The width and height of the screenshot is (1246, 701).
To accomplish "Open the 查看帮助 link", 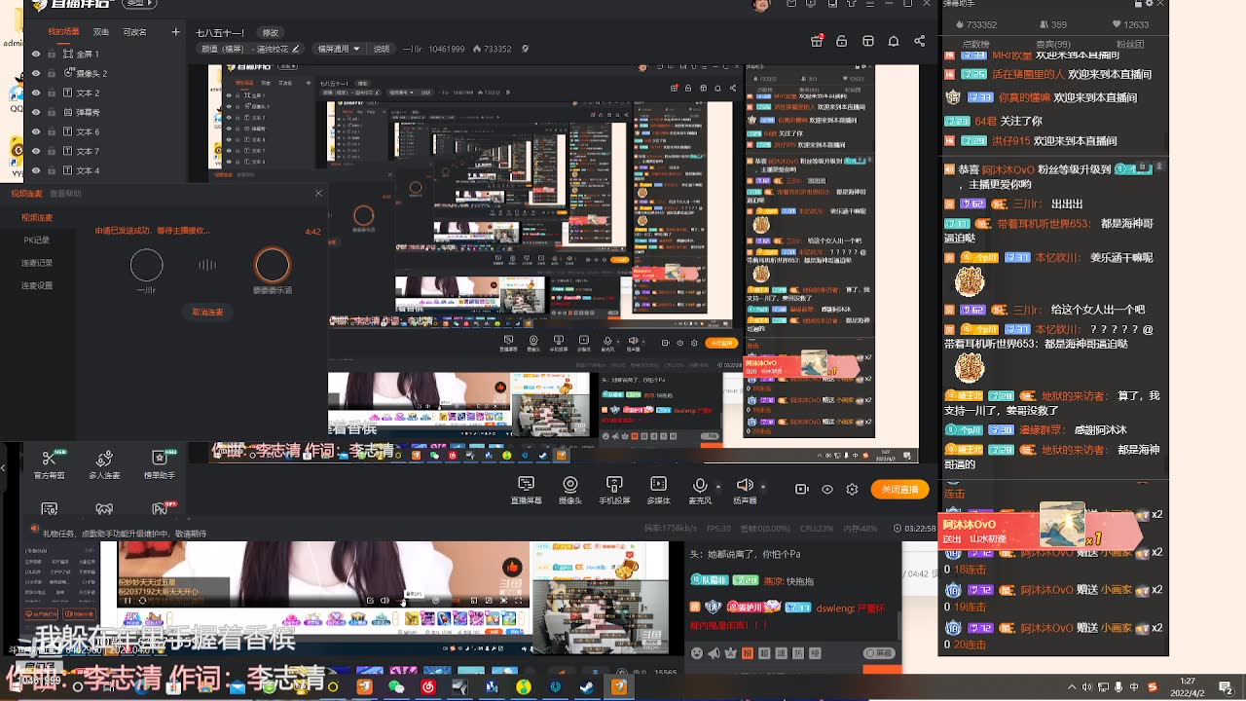I will (x=65, y=194).
